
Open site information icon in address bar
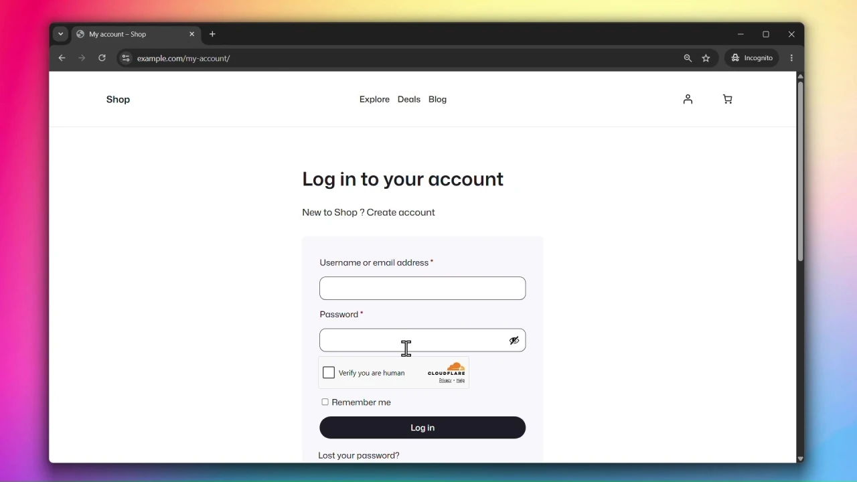[126, 58]
